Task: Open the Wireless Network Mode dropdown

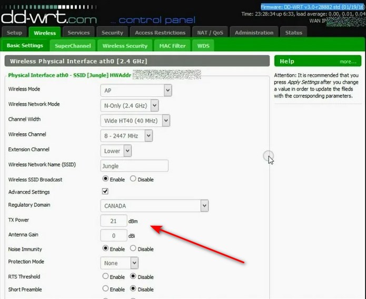Action: click(130, 105)
